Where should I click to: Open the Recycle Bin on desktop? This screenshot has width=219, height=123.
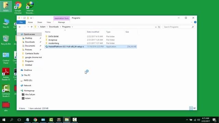tap(6, 40)
